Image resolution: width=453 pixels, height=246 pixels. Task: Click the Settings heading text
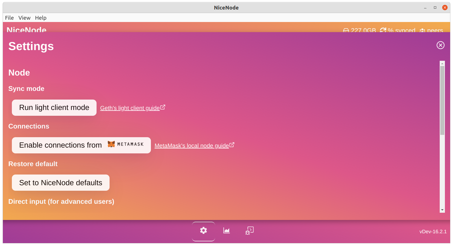pyautogui.click(x=31, y=46)
